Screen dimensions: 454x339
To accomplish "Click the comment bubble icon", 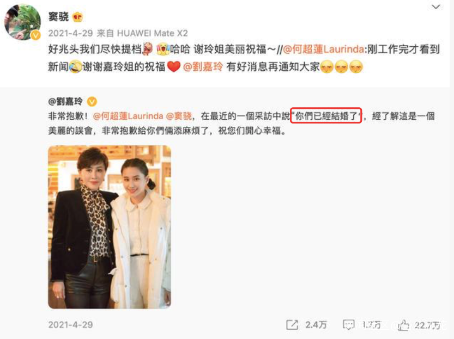I will point(348,325).
